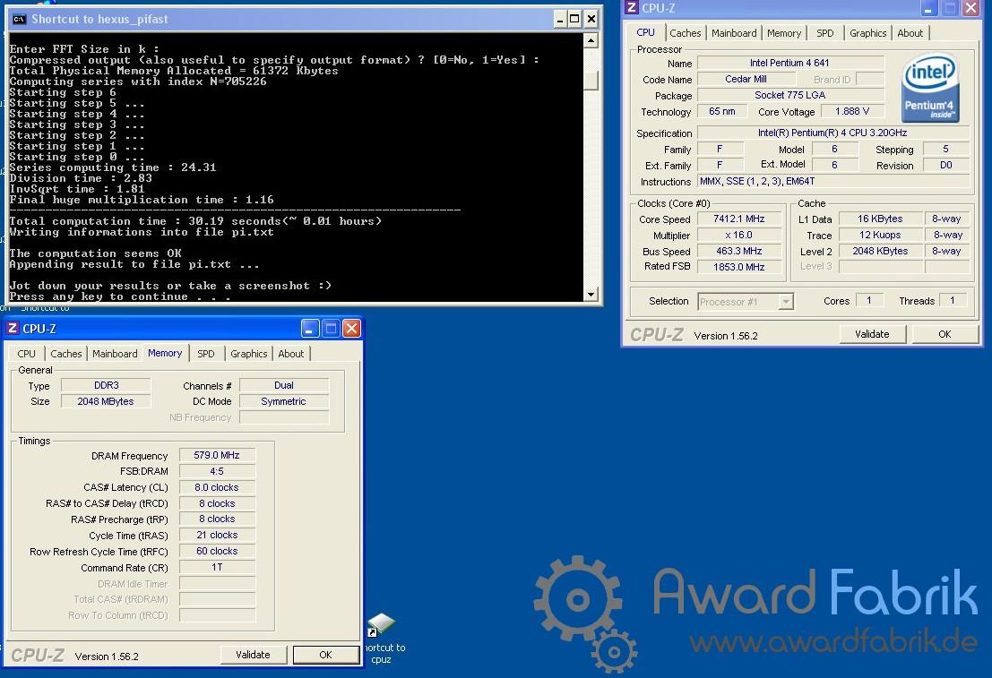Click the Revision value D0
Screen dimensions: 992x678
coord(945,165)
